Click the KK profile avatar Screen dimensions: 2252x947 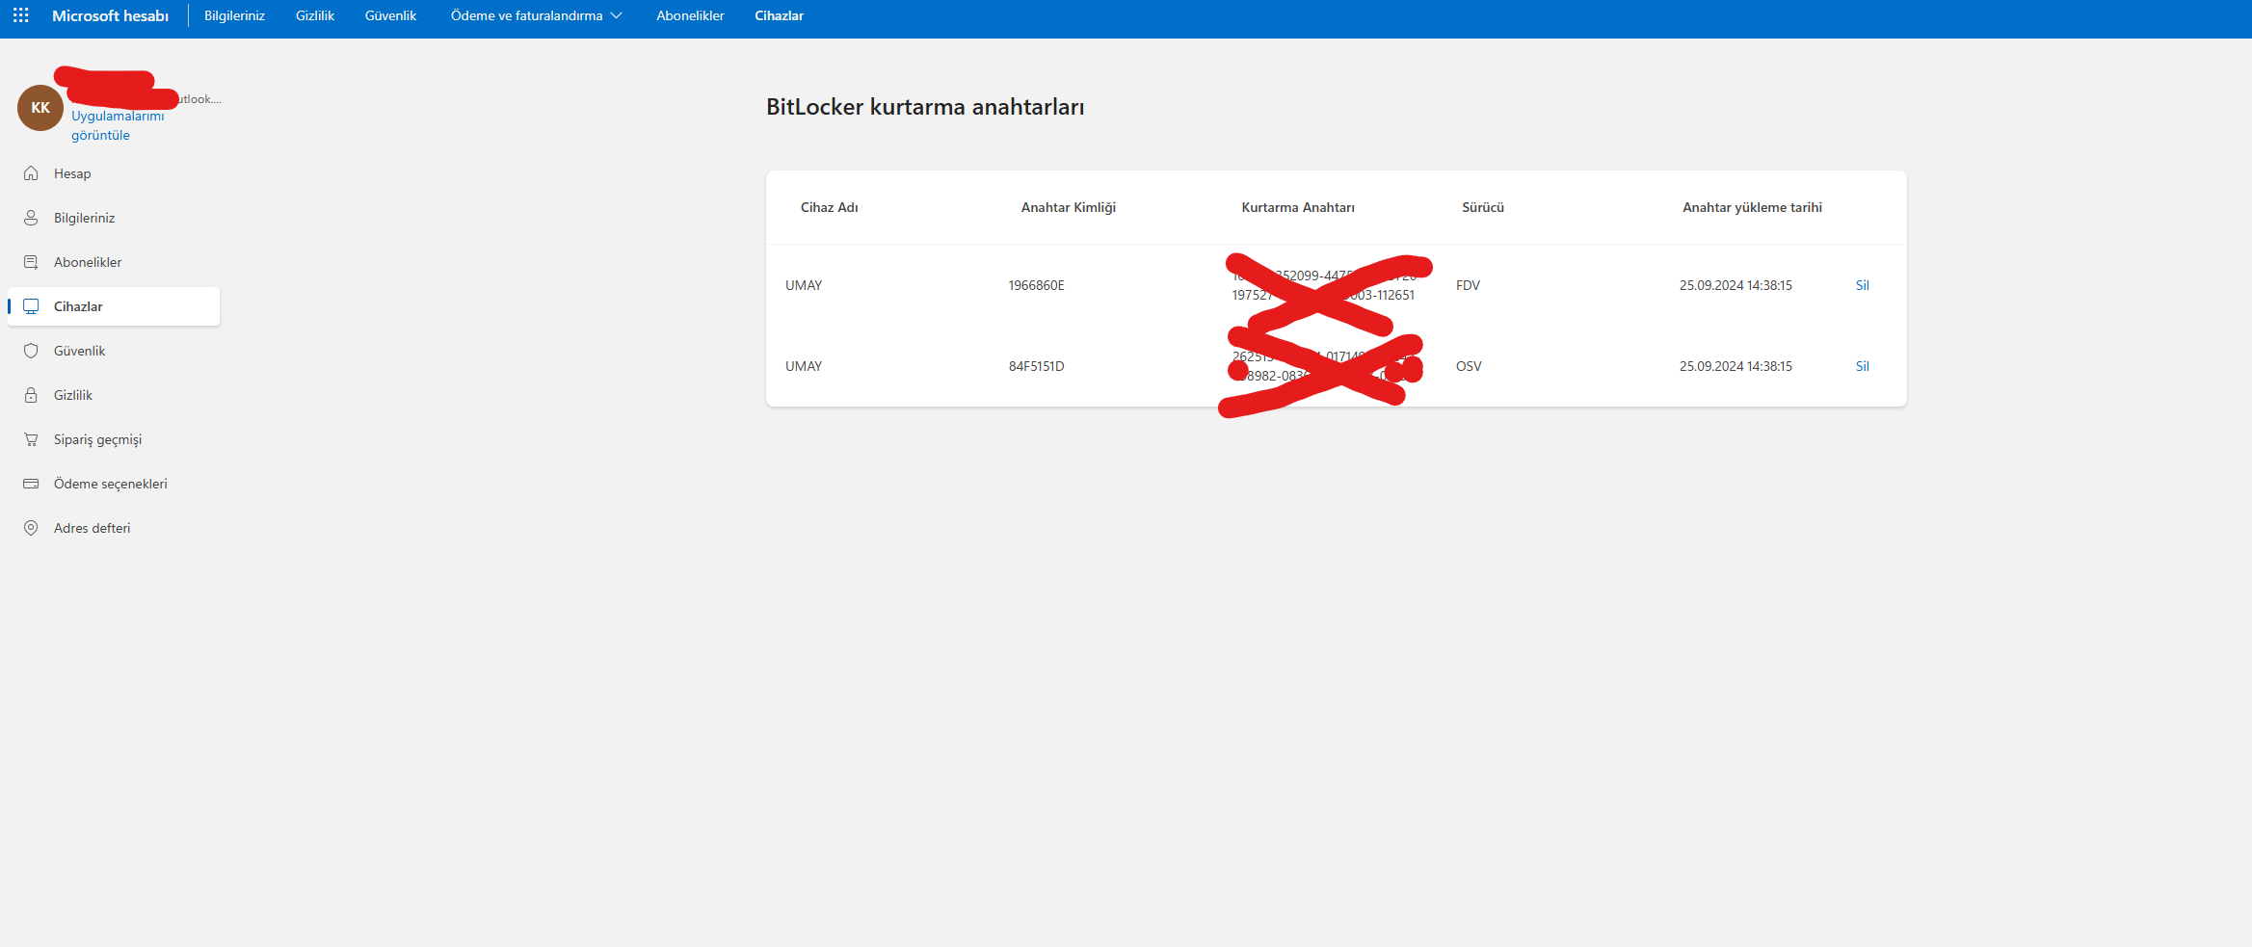(40, 108)
